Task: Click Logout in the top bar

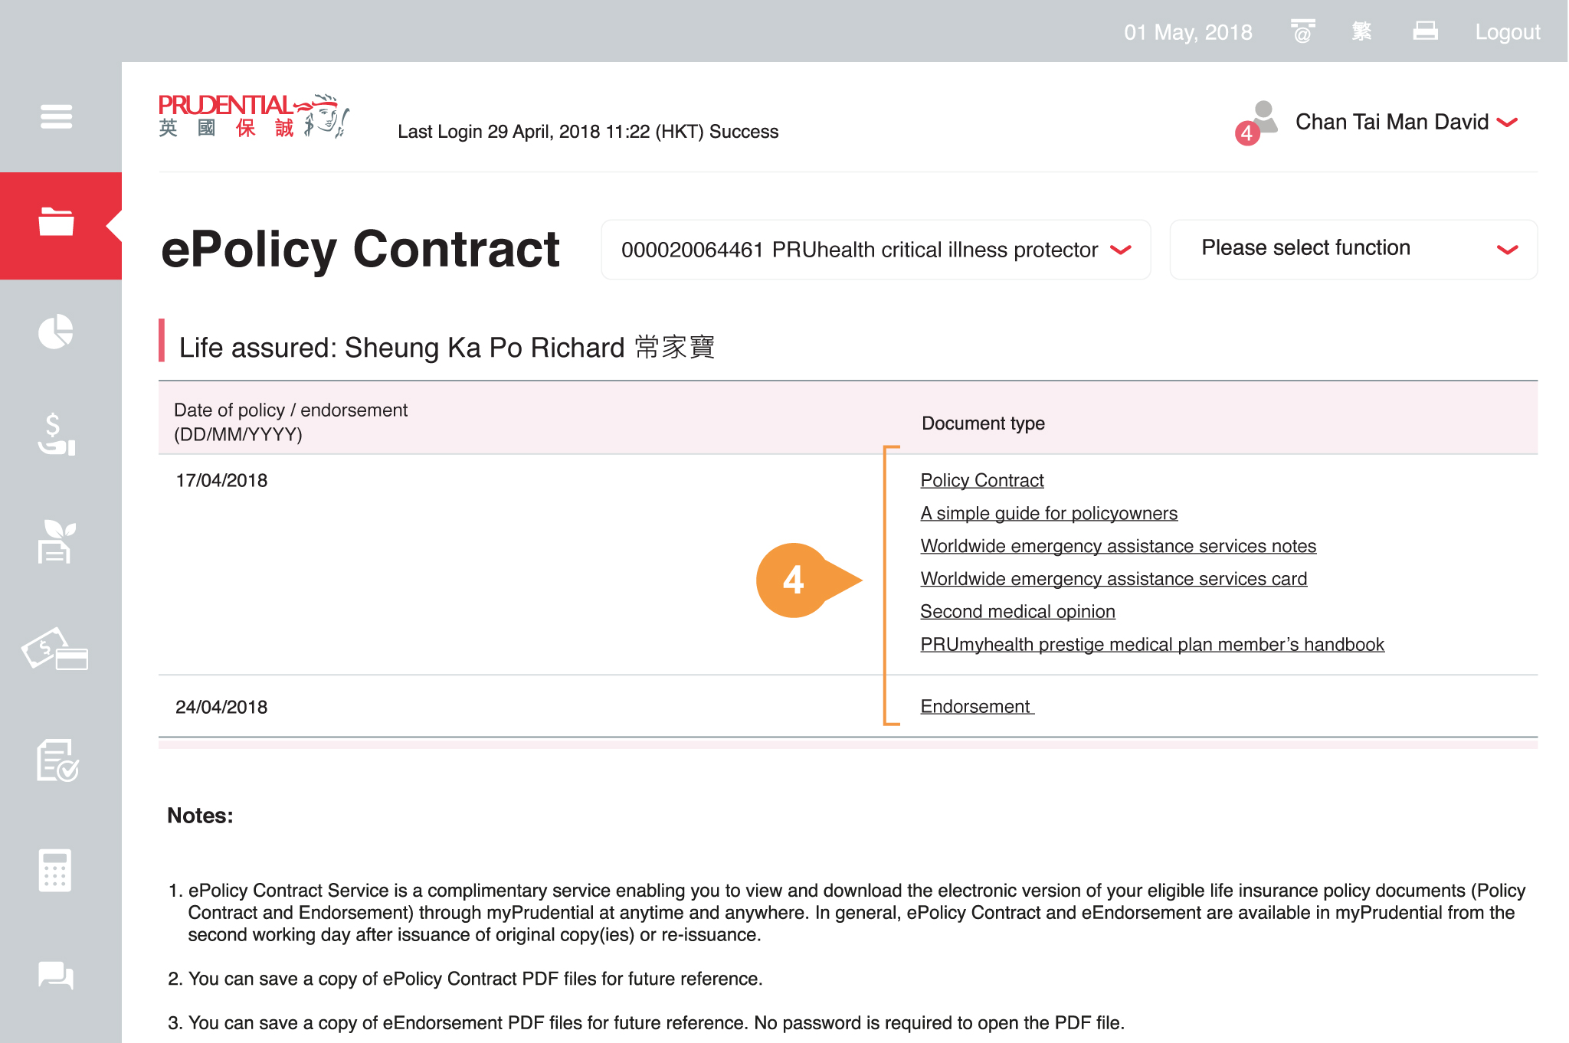Action: 1508,32
